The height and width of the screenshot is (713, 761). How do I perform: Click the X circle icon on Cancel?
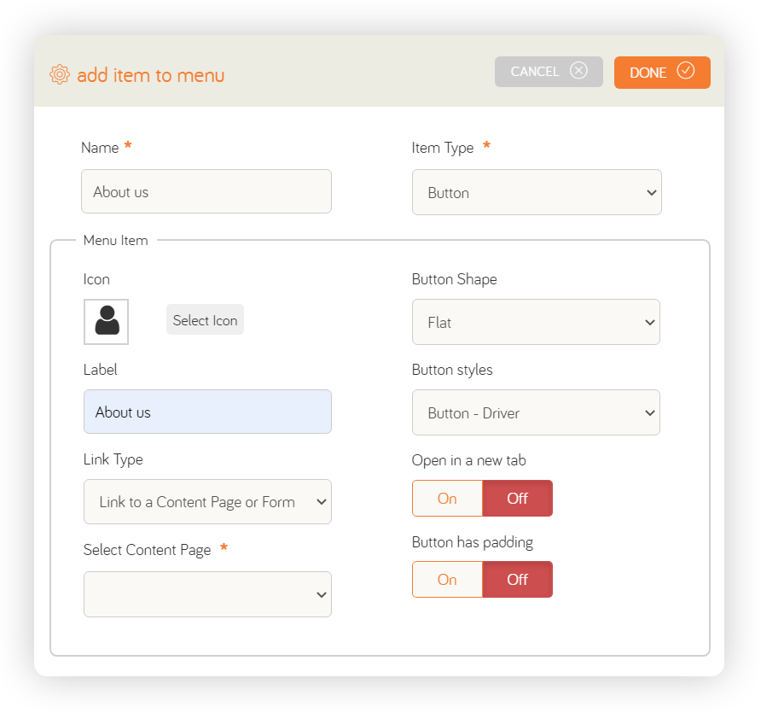578,70
